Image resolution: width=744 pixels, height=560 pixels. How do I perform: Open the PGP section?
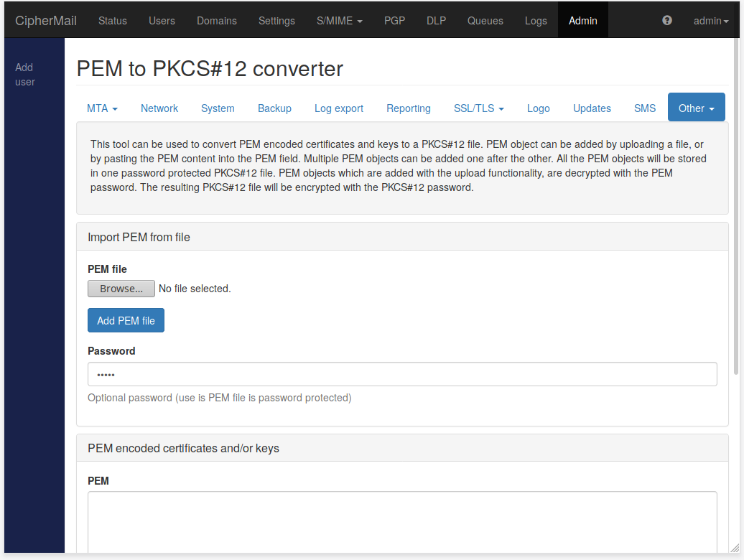coord(394,20)
